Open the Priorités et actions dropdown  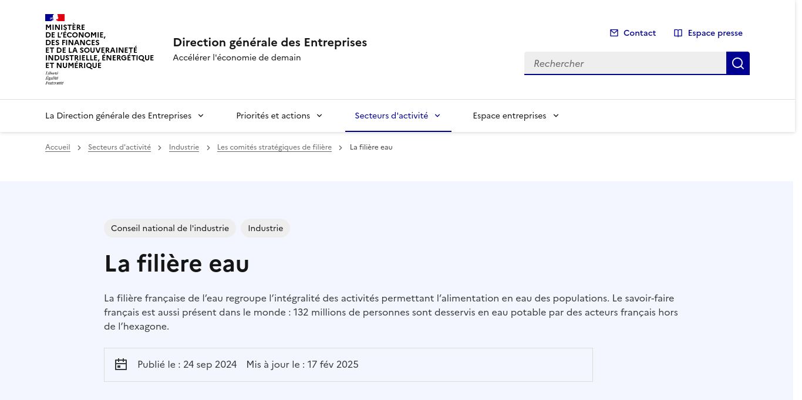[319, 116]
